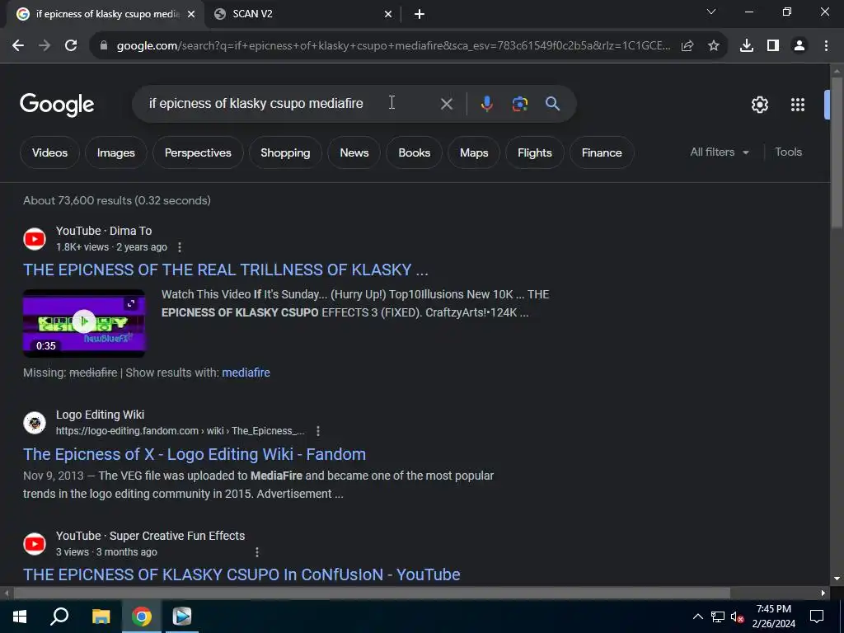844x633 pixels.
Task: Go back to the previous page
Action: [x=18, y=46]
